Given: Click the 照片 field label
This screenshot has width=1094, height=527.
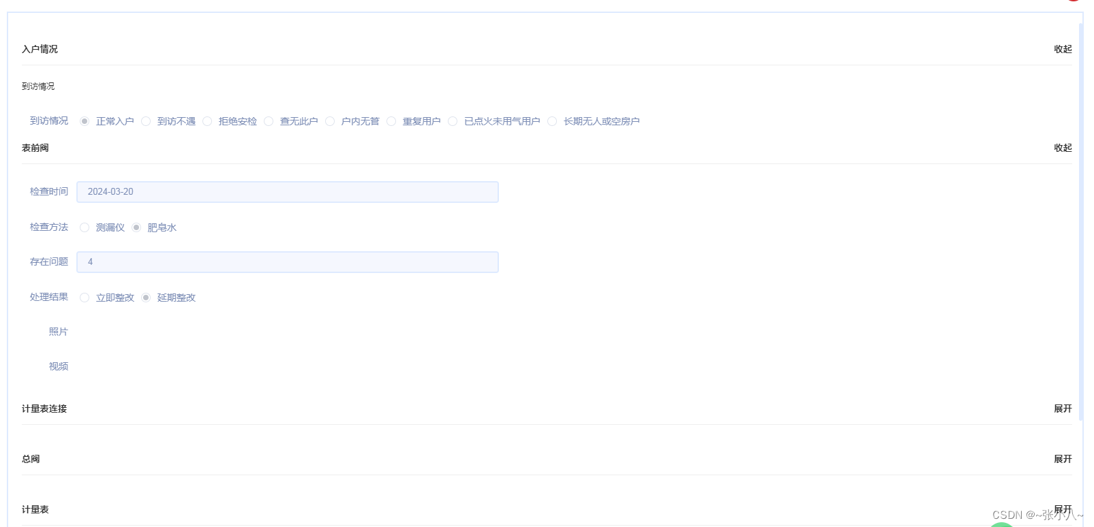Looking at the screenshot, I should coord(59,332).
